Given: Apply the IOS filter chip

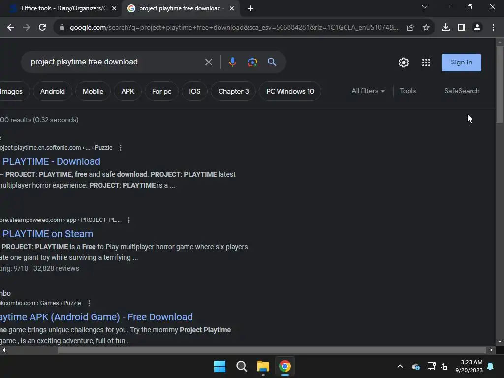Looking at the screenshot, I should coord(194,91).
